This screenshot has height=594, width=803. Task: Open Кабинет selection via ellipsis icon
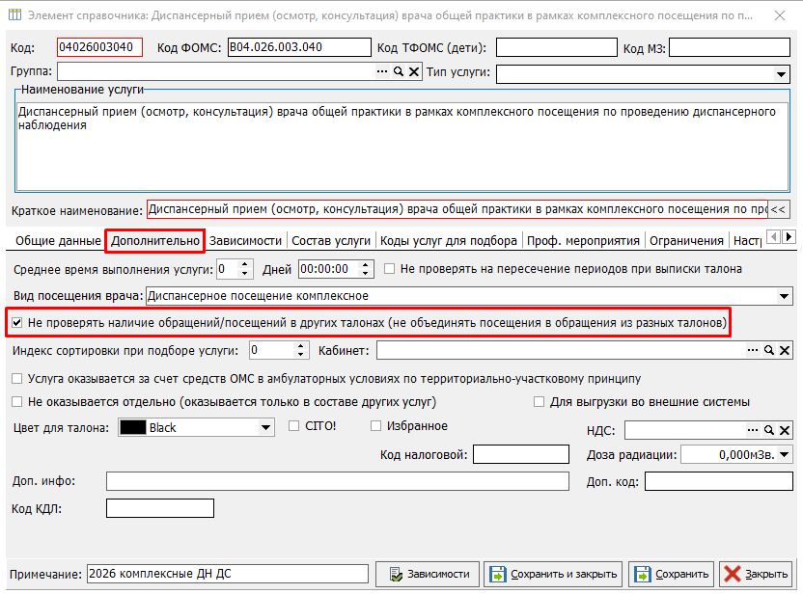[x=752, y=350]
